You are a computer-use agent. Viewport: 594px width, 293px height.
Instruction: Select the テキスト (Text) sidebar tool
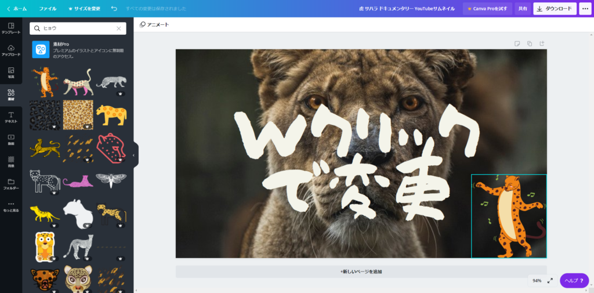(x=11, y=117)
